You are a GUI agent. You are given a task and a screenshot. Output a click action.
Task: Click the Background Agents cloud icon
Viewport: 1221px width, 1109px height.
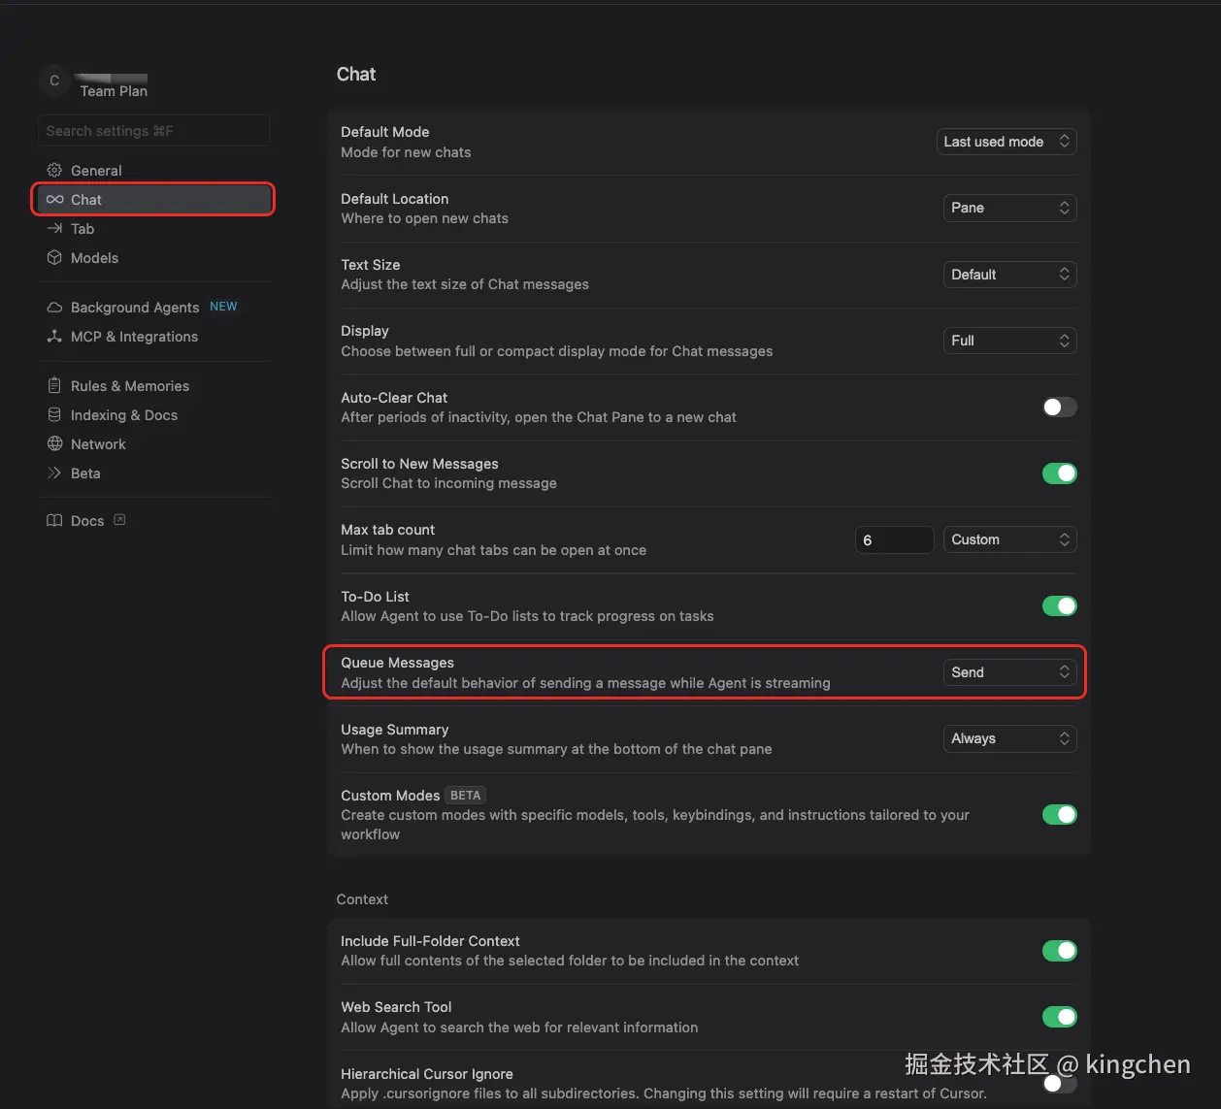(54, 308)
